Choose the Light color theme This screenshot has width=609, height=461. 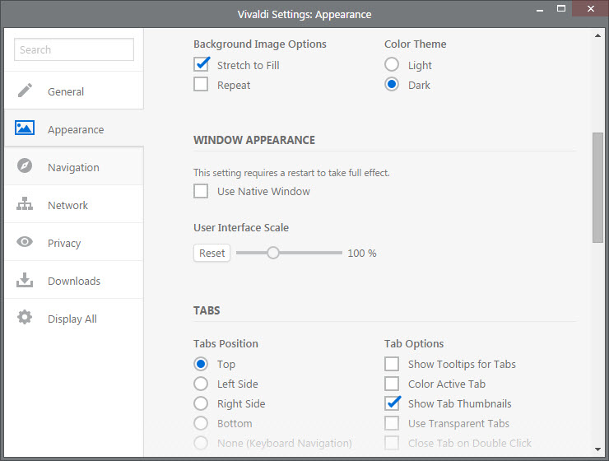pos(392,64)
